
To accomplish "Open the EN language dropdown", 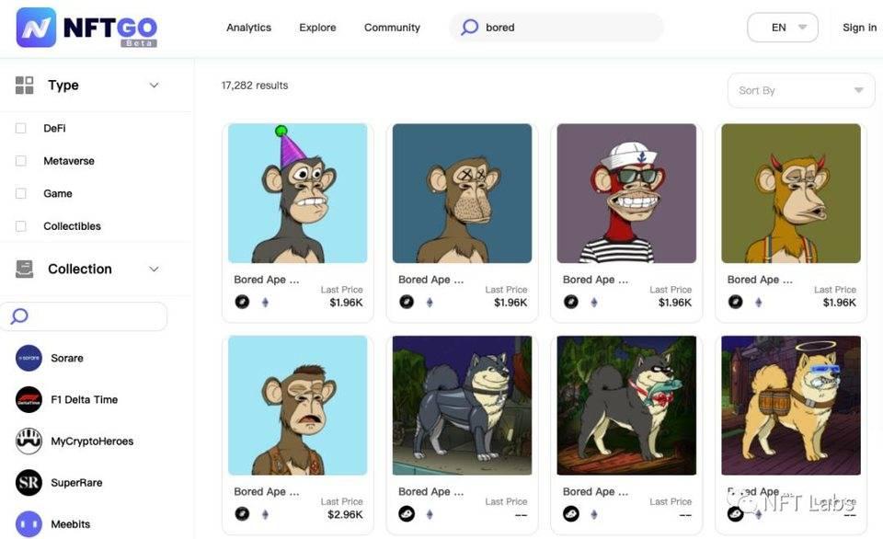I will coord(783,28).
